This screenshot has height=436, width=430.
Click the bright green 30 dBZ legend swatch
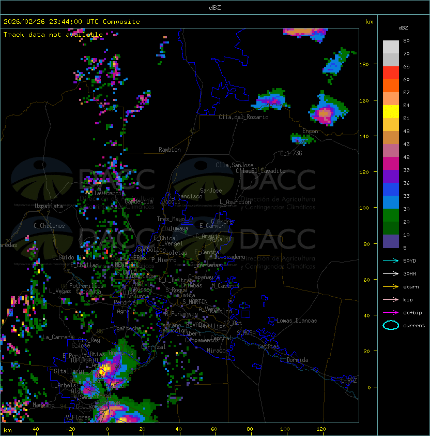[x=391, y=215]
